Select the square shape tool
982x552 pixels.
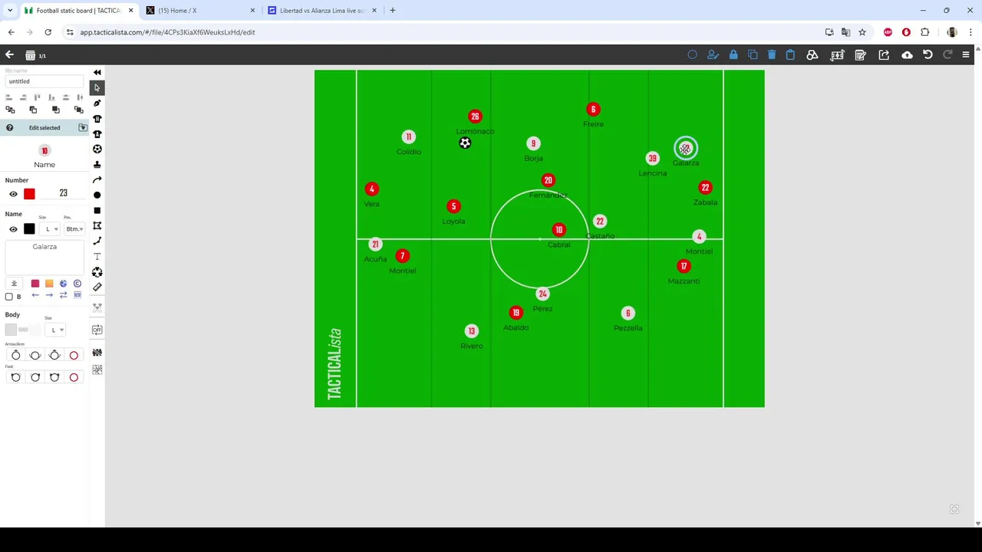point(97,211)
